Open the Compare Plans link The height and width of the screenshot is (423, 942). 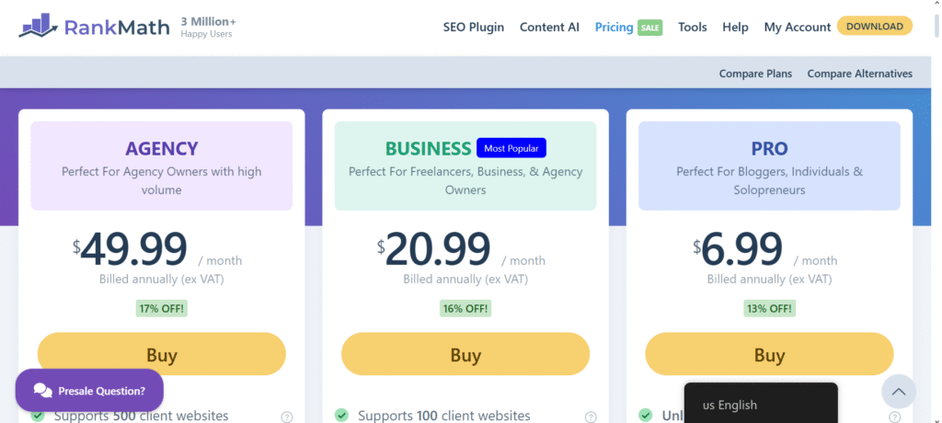point(755,74)
